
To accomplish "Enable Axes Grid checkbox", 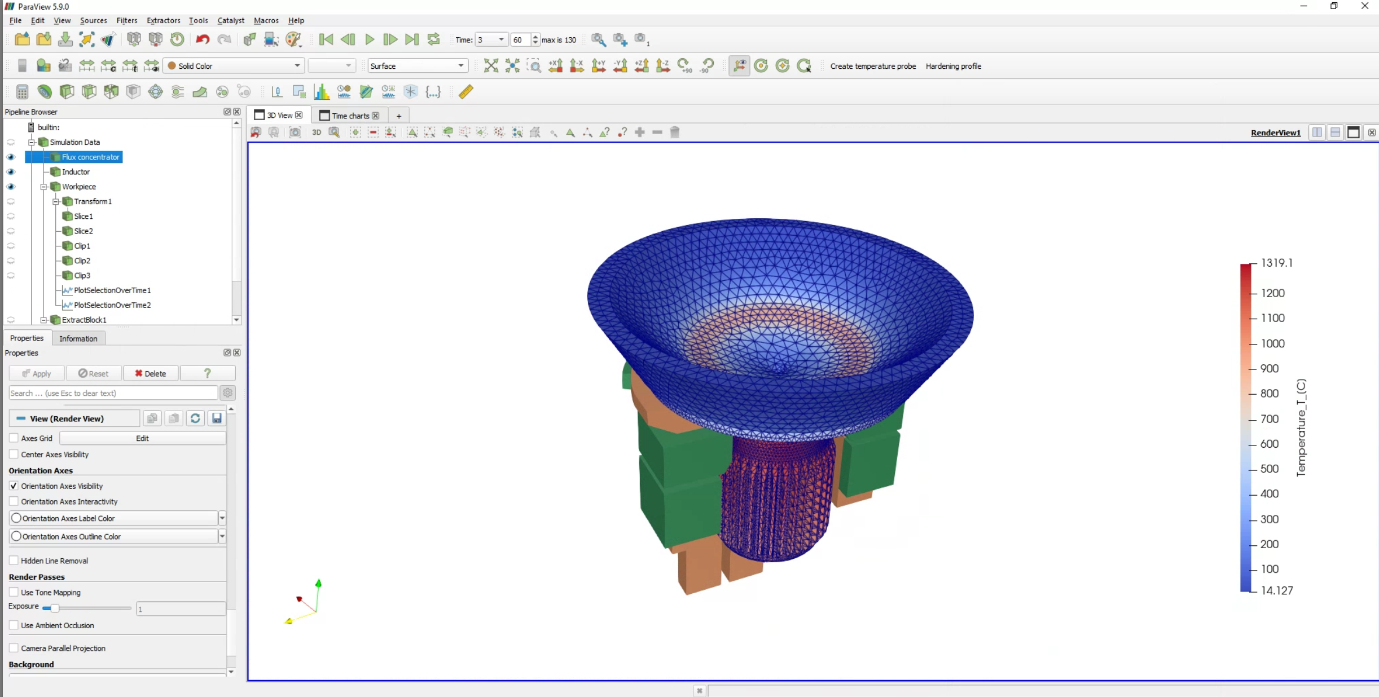I will pos(14,438).
